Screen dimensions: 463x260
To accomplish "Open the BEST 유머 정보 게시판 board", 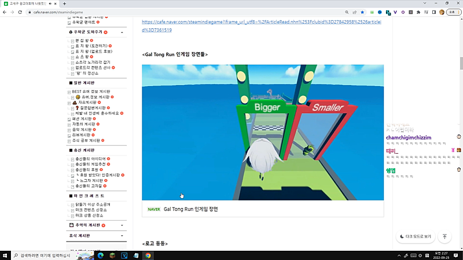I will coord(91,91).
